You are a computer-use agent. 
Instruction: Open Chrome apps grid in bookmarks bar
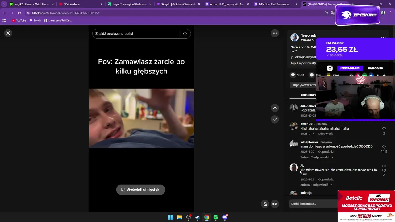click(x=4, y=20)
